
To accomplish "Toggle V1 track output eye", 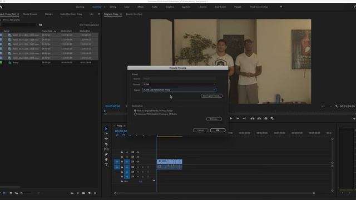I will (x=137, y=162).
